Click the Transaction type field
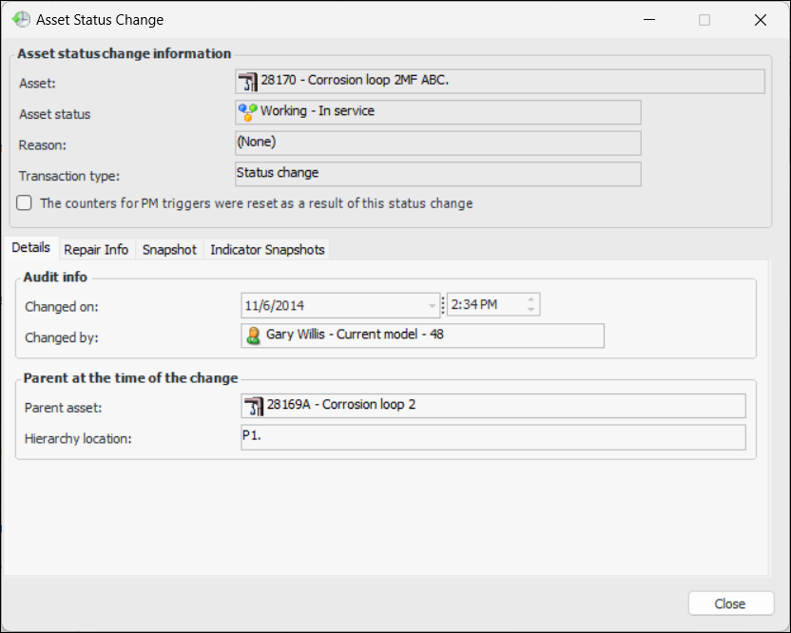This screenshot has height=633, width=791. click(x=437, y=174)
